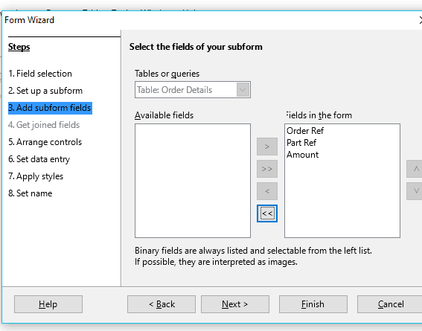The image size is (422, 331).
Task: Select Order Ref in Fields in the form
Action: 305,131
